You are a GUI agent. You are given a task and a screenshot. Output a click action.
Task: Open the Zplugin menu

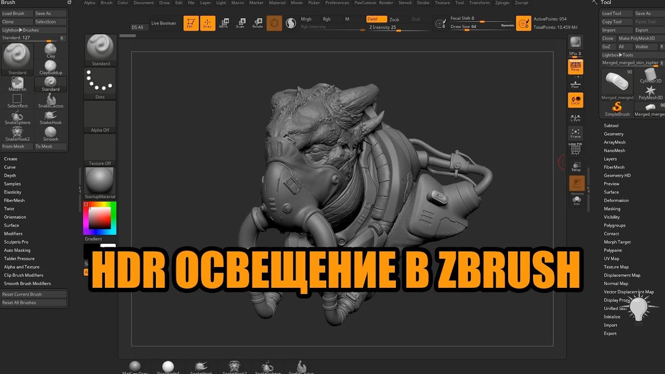tap(502, 3)
